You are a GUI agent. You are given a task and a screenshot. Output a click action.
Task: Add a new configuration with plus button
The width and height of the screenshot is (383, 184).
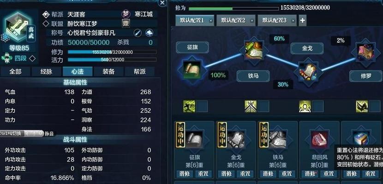coord(302,20)
